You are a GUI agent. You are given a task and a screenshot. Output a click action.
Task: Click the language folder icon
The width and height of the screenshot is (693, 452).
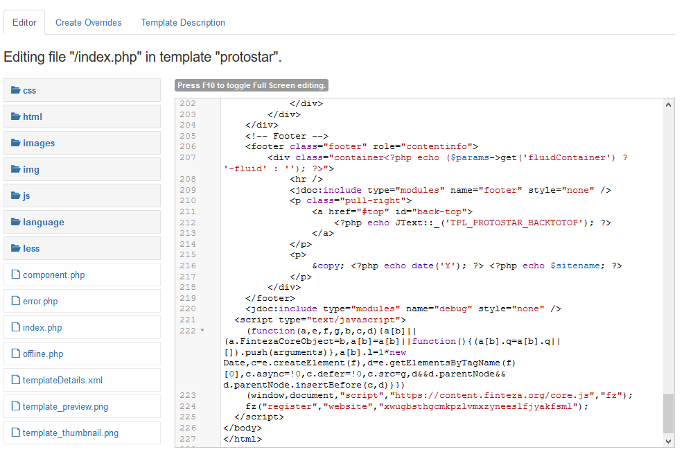16,222
